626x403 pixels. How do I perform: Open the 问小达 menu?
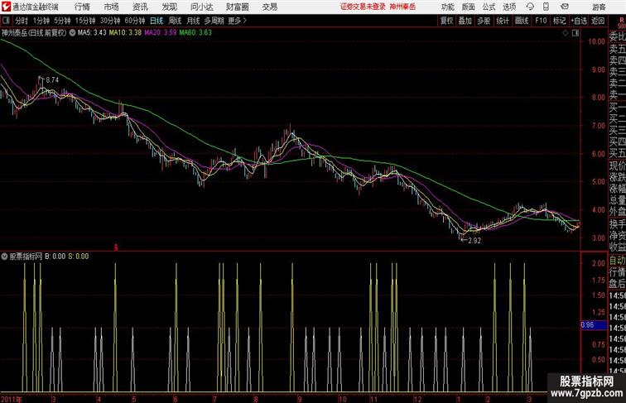[x=201, y=7]
